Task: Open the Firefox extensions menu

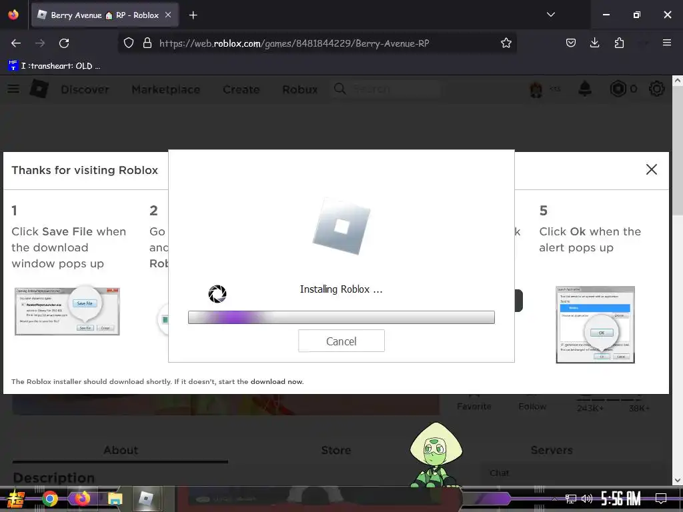Action: click(x=619, y=43)
